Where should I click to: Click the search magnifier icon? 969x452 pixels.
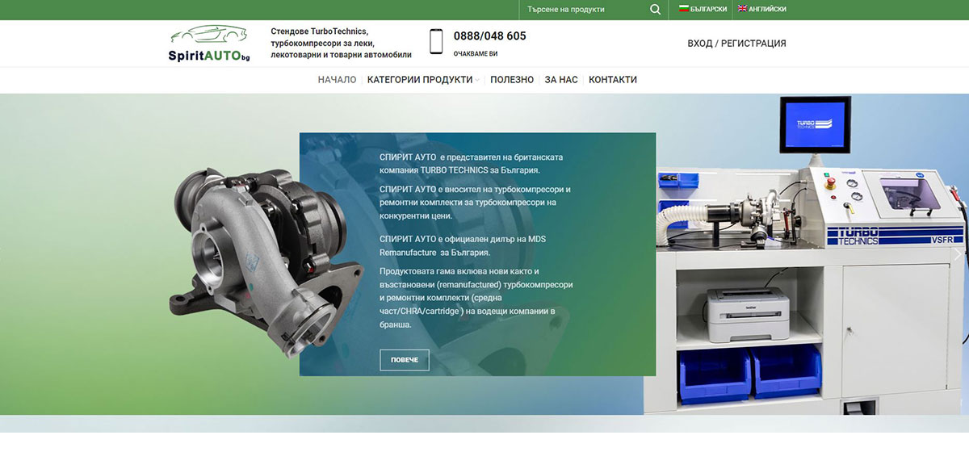click(655, 10)
